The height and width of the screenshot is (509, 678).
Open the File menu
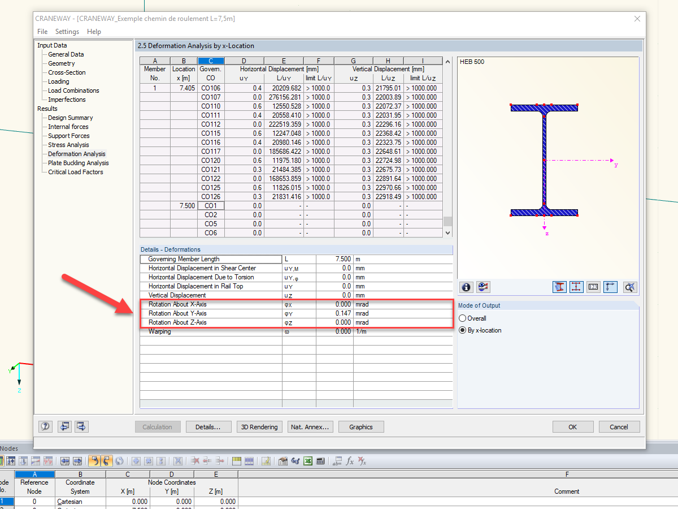tap(42, 32)
